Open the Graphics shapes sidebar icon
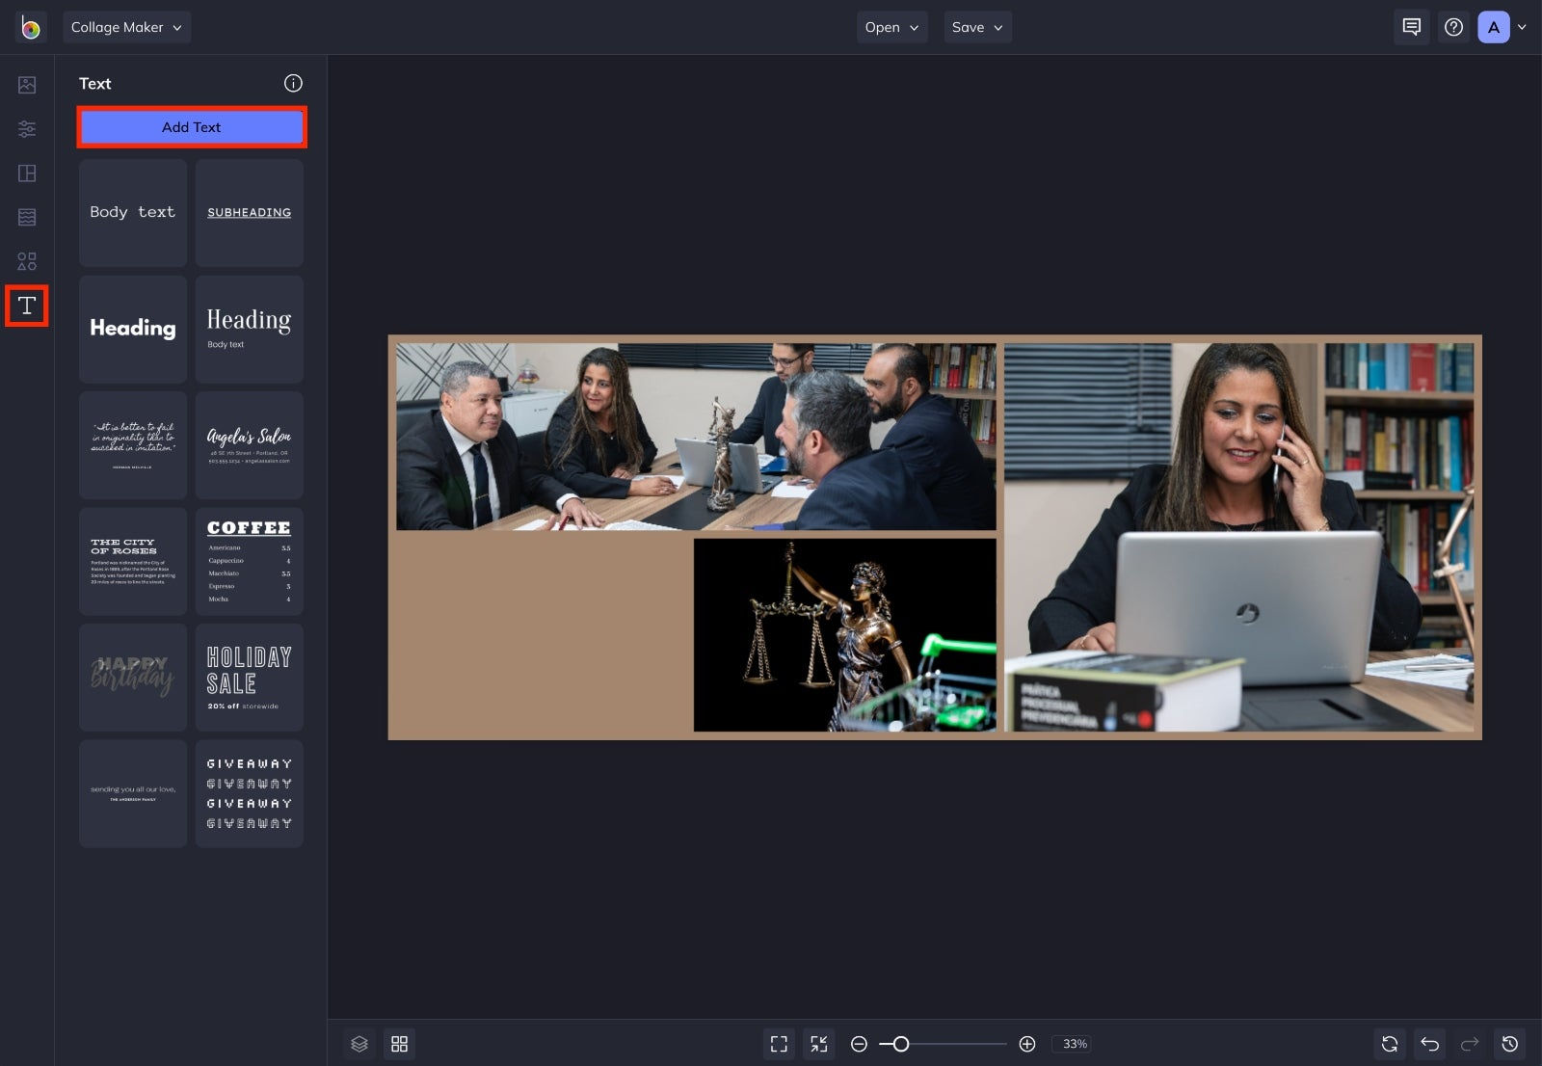This screenshot has width=1542, height=1066. (x=27, y=261)
